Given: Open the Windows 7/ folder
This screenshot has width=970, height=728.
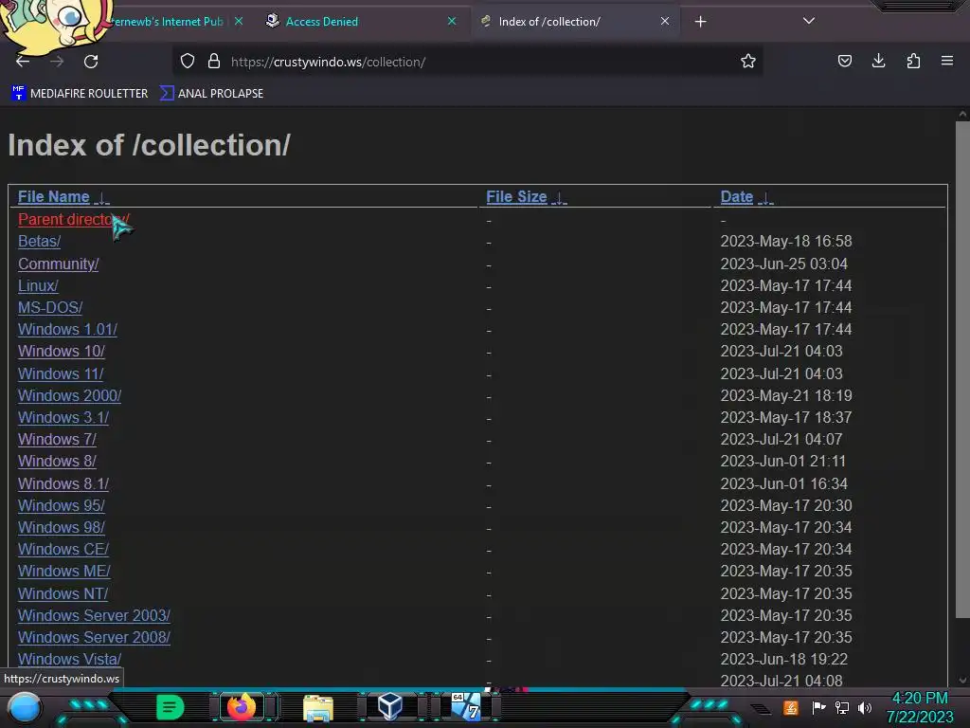Looking at the screenshot, I should 57,440.
